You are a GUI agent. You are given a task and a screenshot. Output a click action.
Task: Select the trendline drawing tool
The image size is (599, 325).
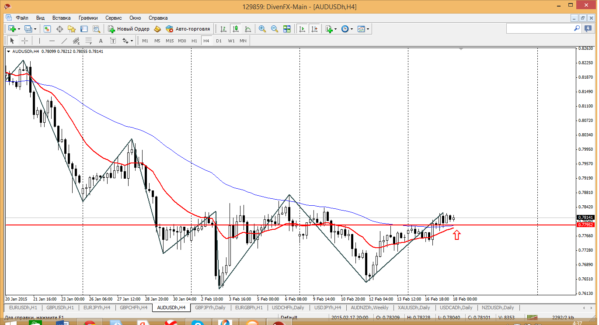point(64,41)
